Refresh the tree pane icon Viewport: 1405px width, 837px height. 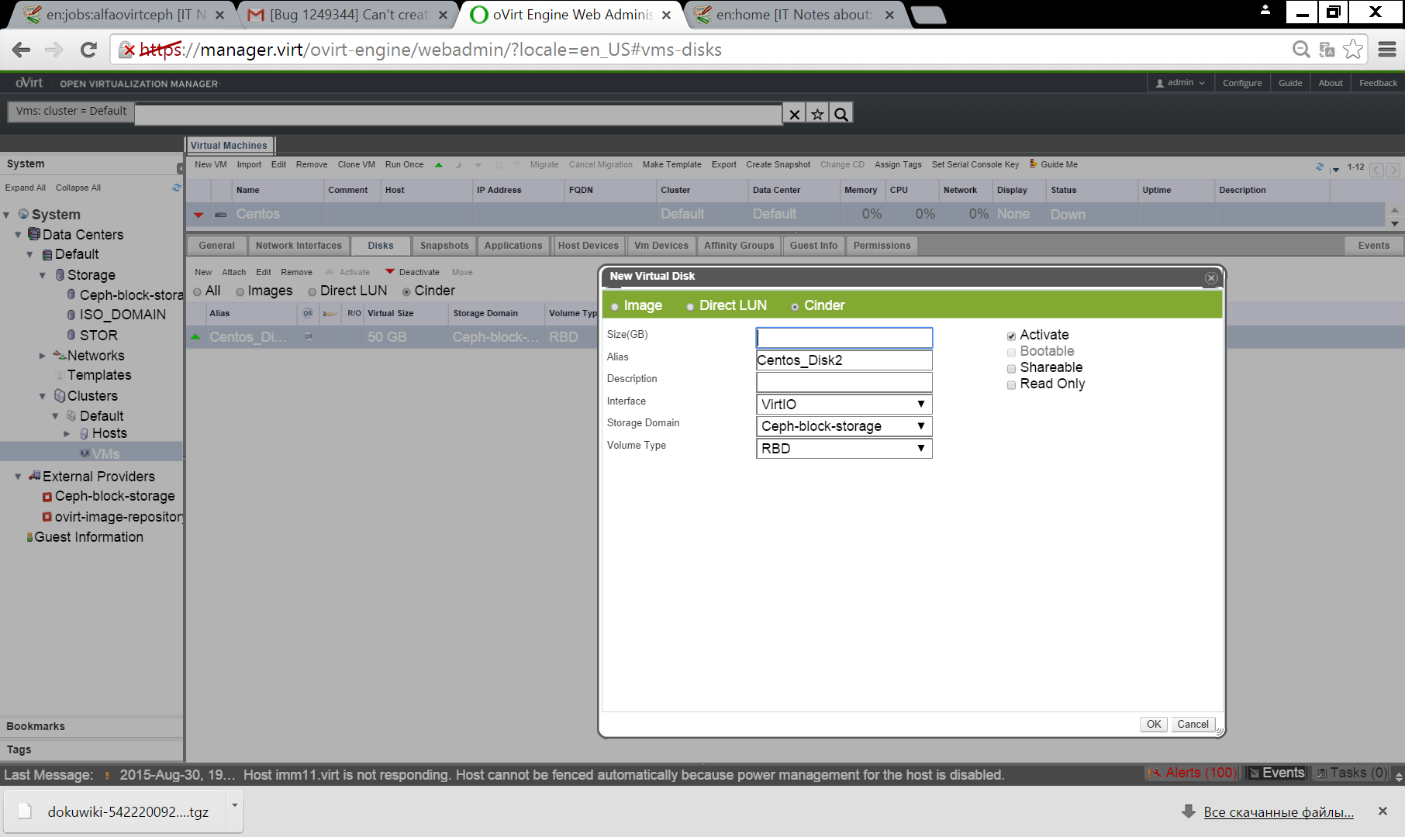pyautogui.click(x=177, y=188)
